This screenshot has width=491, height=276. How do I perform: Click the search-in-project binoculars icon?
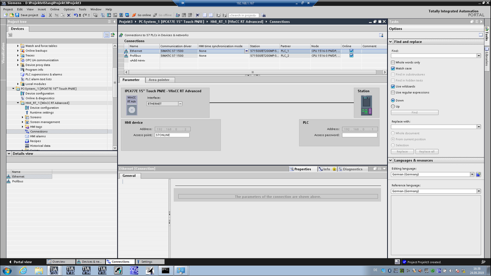click(x=263, y=15)
